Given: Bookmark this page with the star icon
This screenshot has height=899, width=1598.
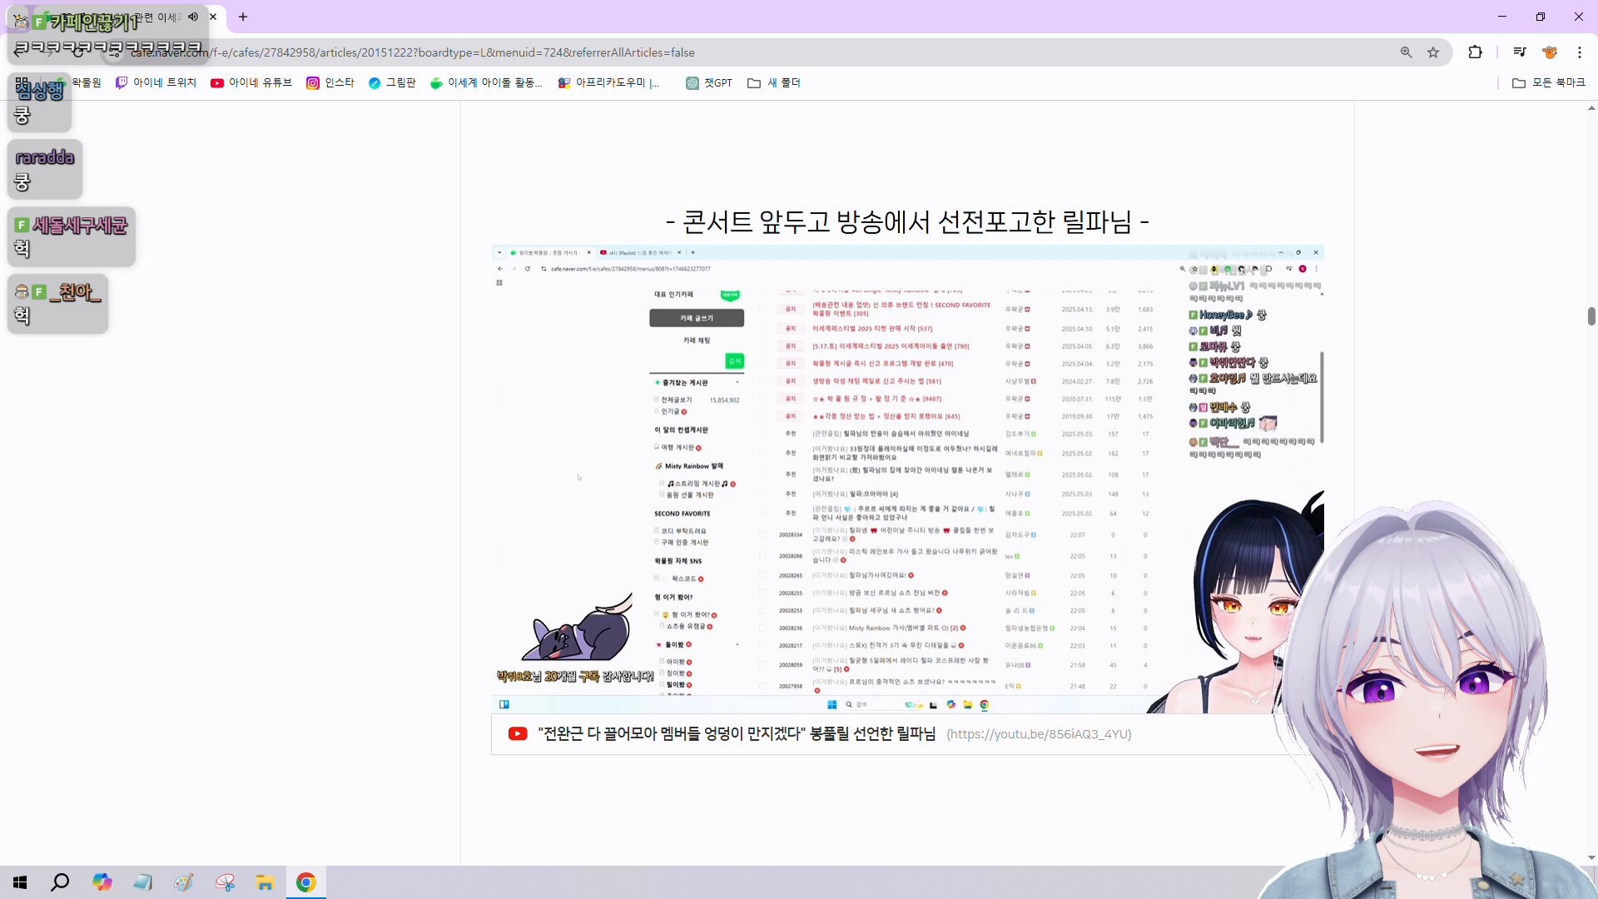Looking at the screenshot, I should click(x=1433, y=52).
